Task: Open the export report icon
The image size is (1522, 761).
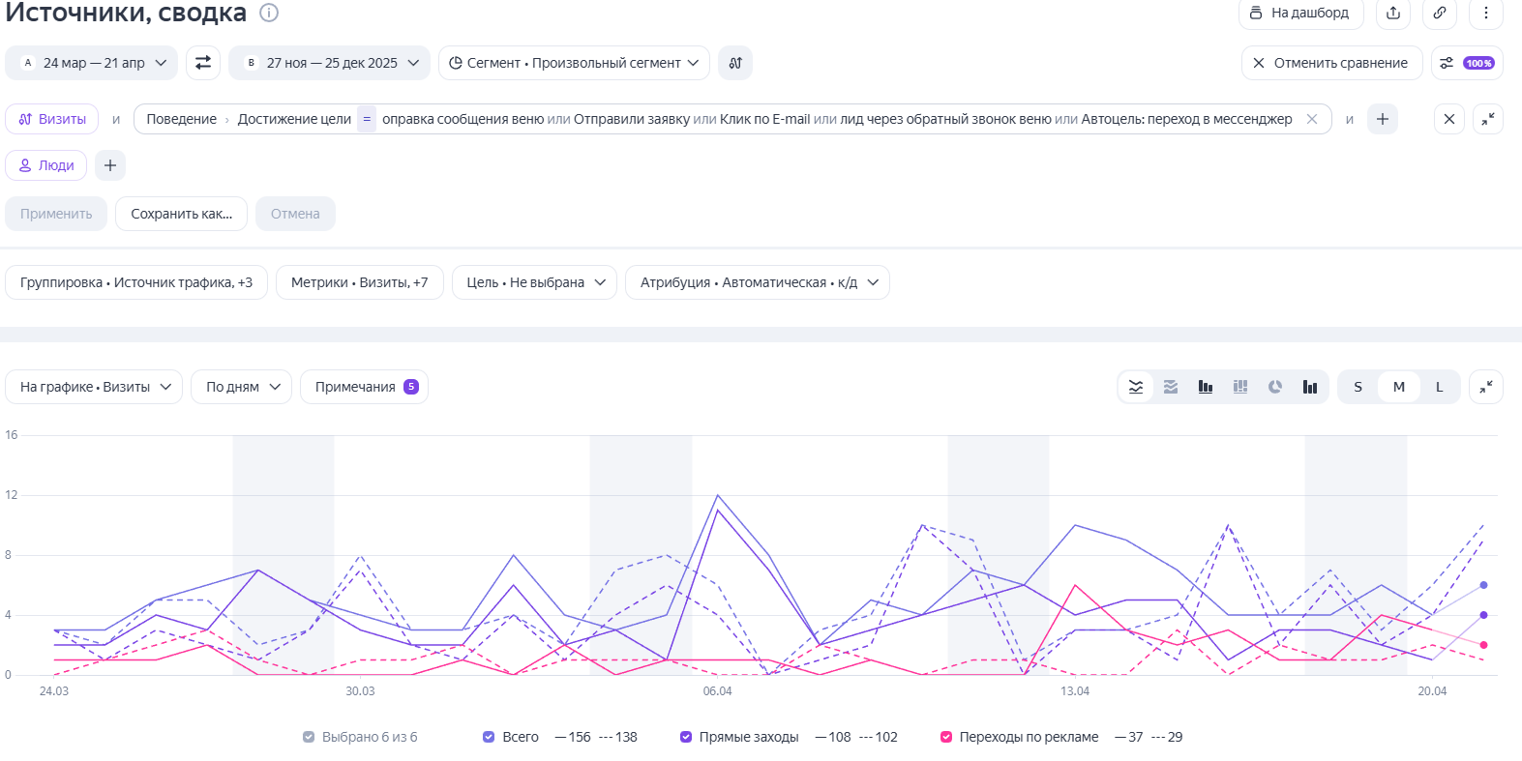Action: point(1393,13)
